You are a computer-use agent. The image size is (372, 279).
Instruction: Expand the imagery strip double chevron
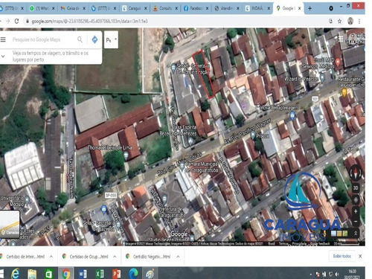point(356,234)
